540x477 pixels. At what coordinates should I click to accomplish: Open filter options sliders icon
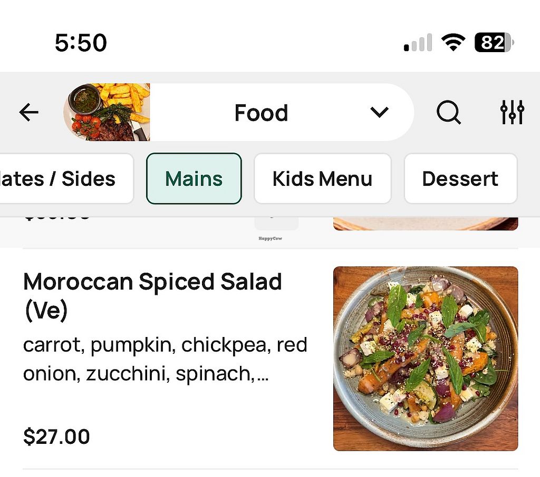click(x=512, y=112)
